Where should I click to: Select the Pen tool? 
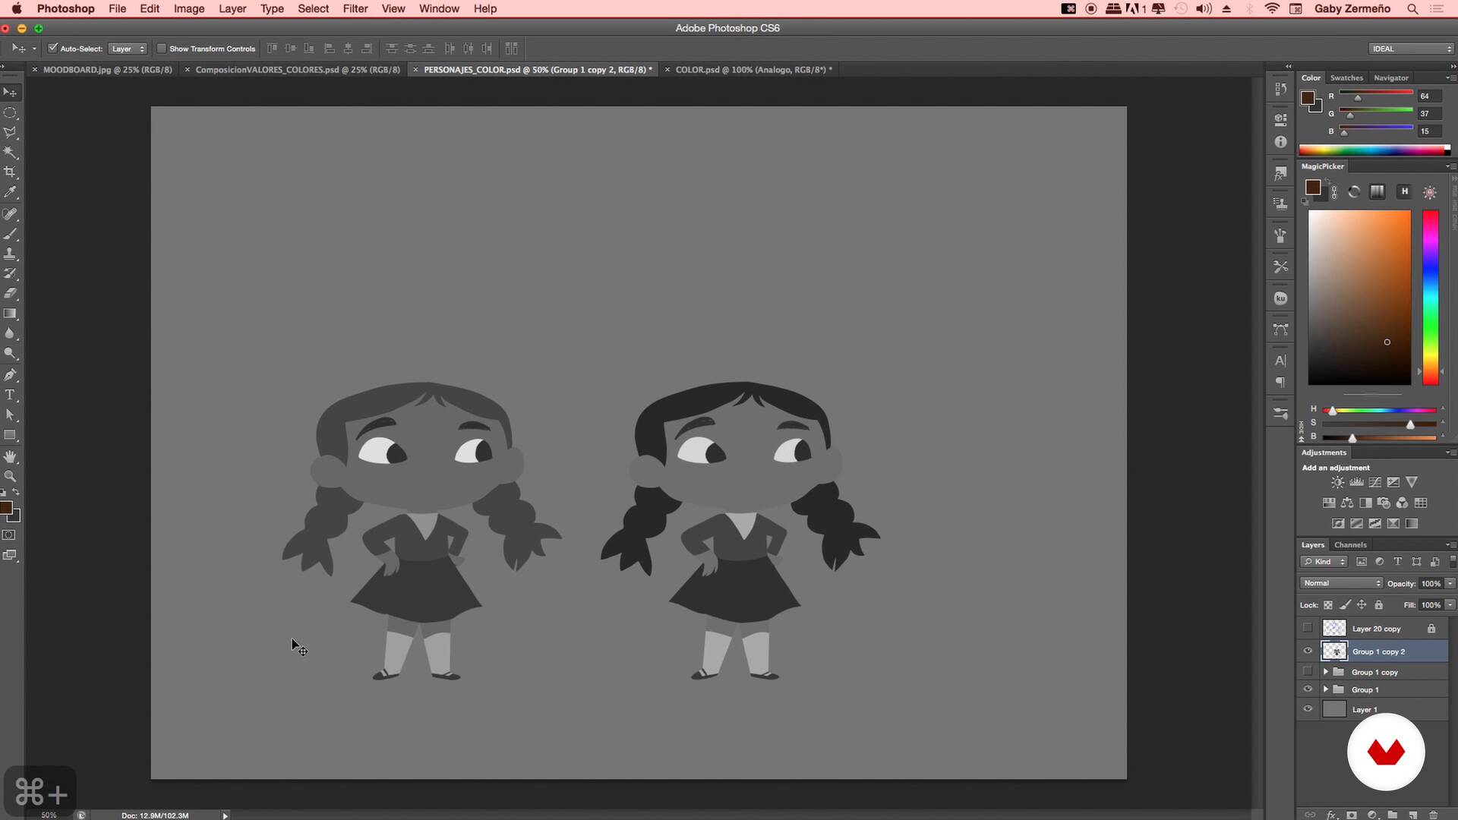11,375
